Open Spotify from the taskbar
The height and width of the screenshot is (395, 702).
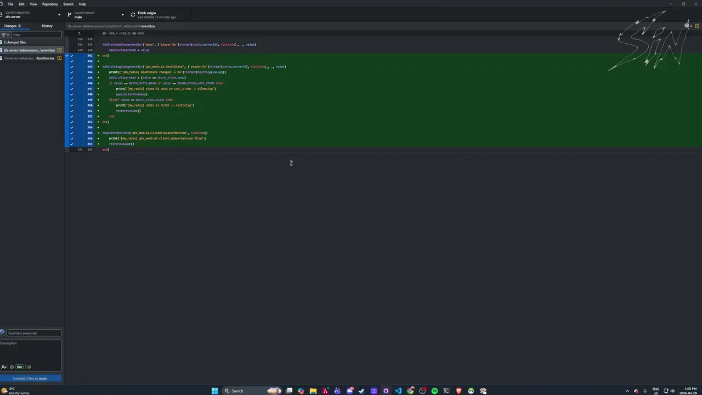(x=434, y=391)
